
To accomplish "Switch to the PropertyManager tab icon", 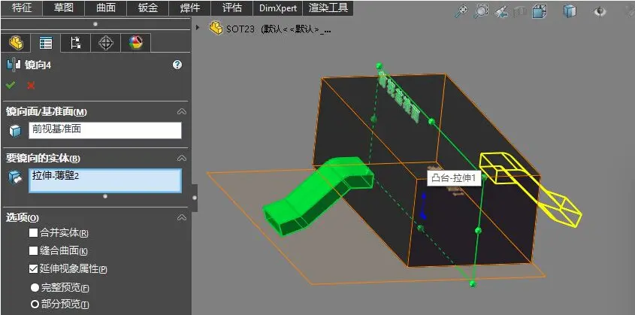I will [x=45, y=43].
